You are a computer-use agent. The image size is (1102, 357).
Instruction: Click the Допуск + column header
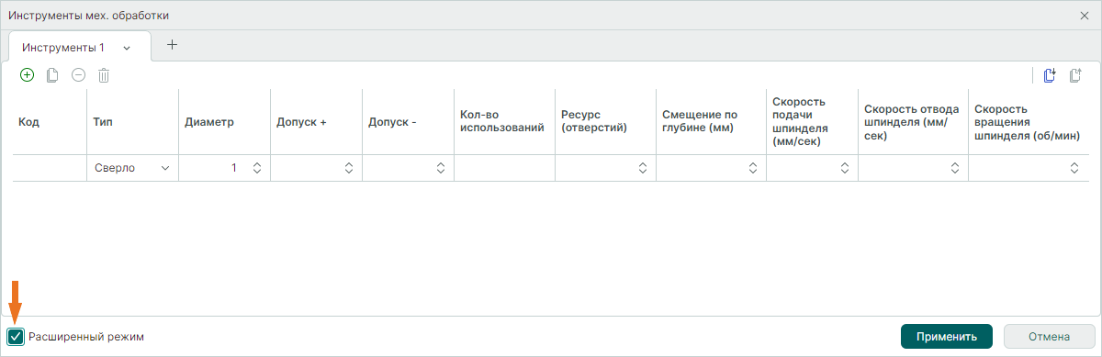(x=316, y=122)
